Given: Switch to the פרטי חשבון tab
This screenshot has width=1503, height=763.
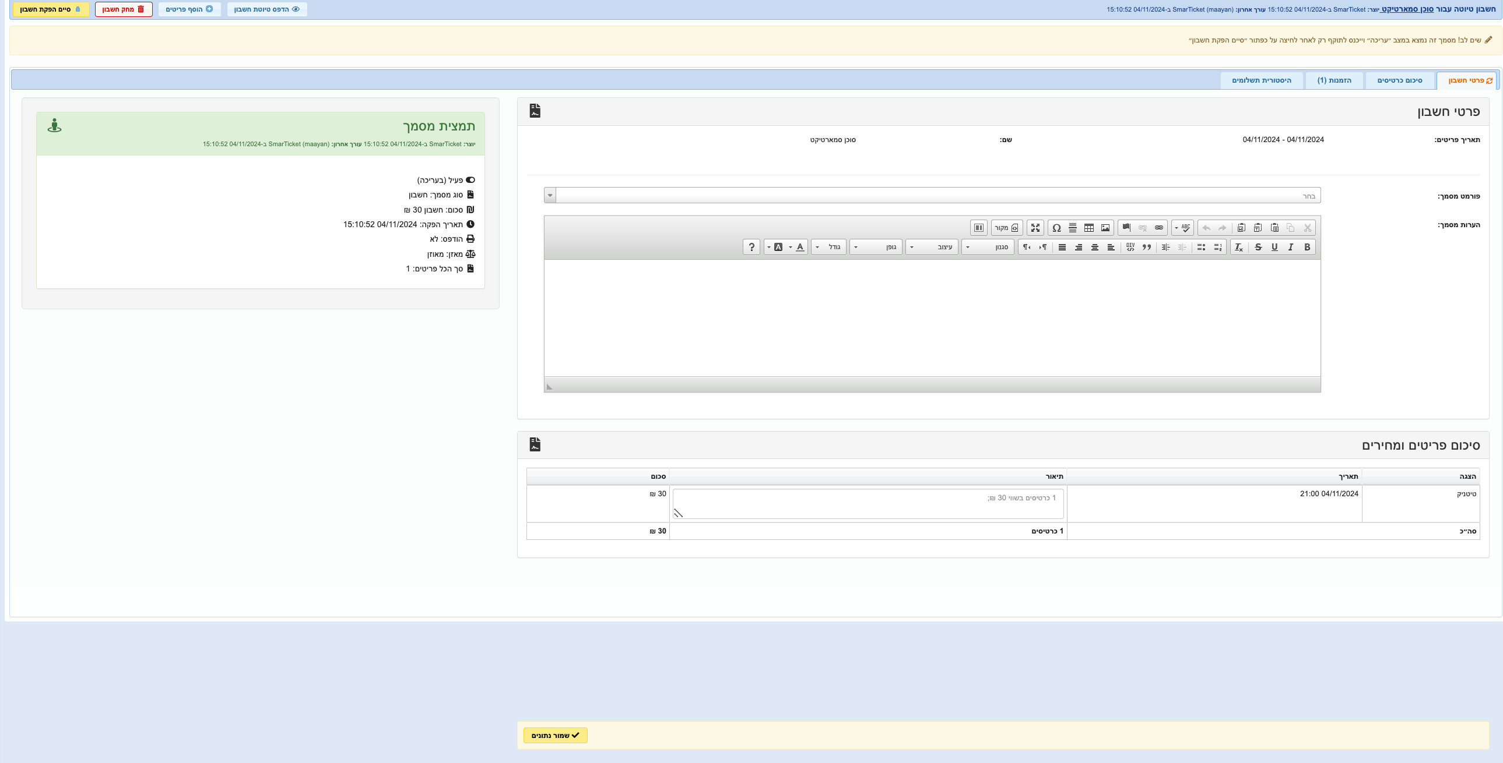Looking at the screenshot, I should tap(1467, 80).
